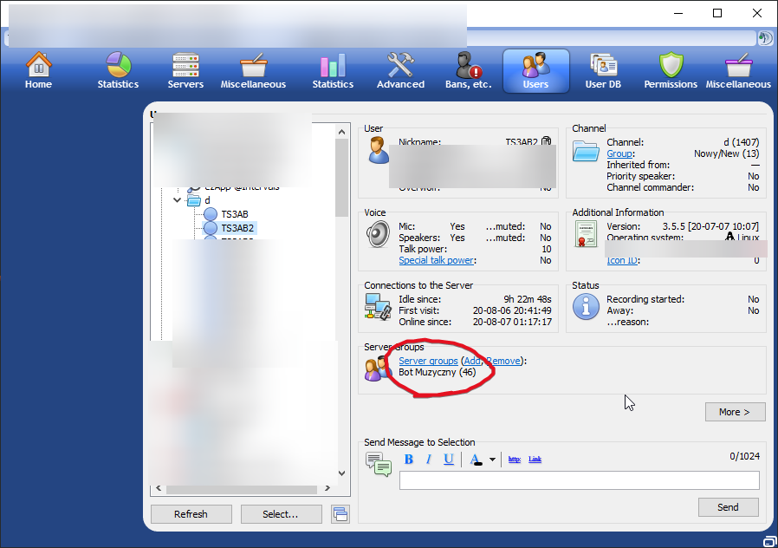778x548 pixels.
Task: Click the More > button
Action: (735, 412)
